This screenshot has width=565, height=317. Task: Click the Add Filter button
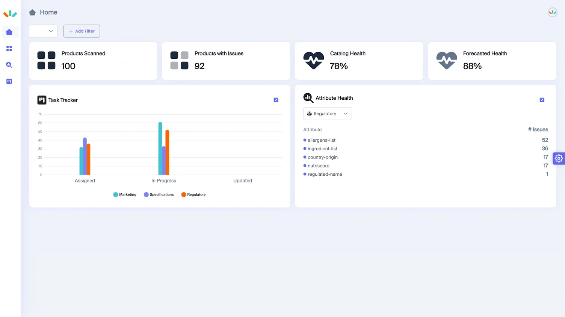click(x=82, y=31)
